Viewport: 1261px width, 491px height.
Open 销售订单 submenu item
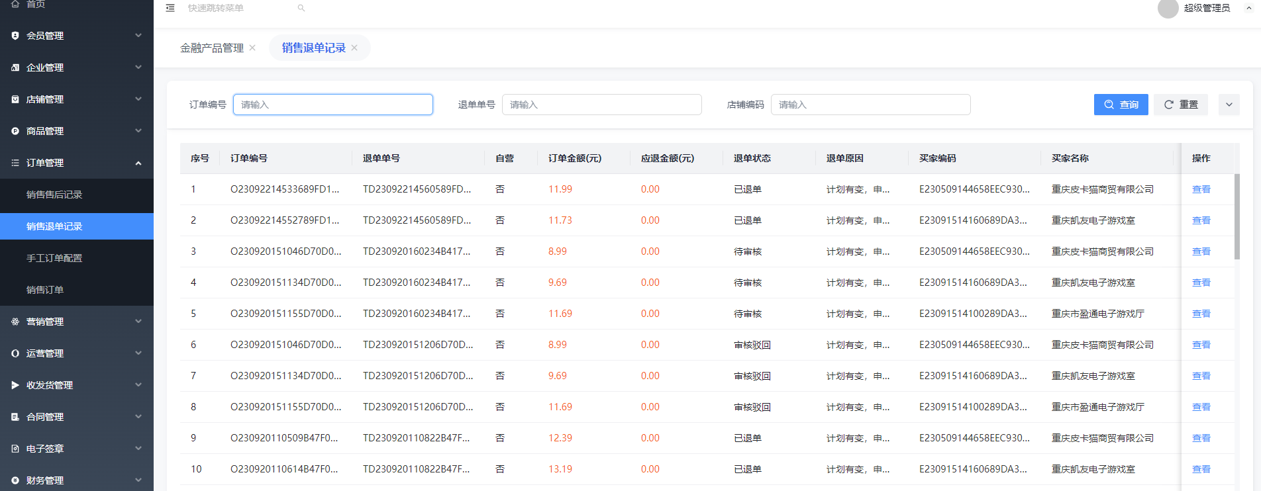(x=77, y=290)
